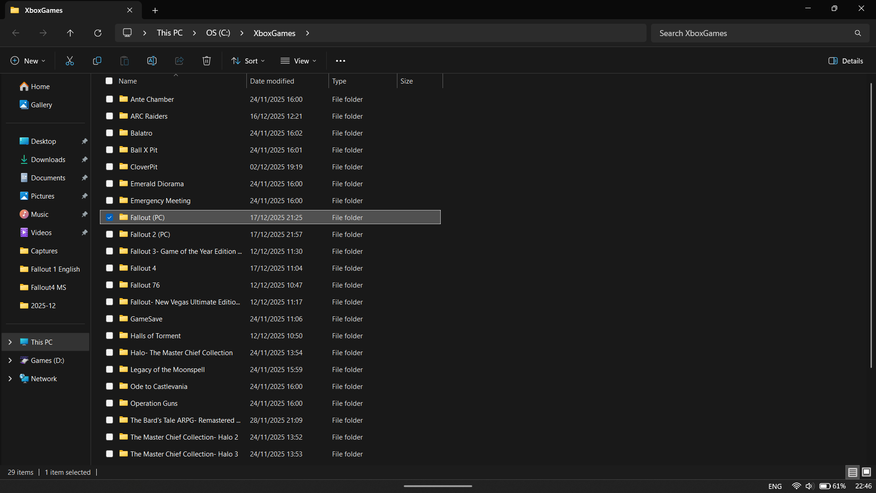Image resolution: width=876 pixels, height=493 pixels.
Task: Share the selected Fallout folder
Action: [179, 60]
